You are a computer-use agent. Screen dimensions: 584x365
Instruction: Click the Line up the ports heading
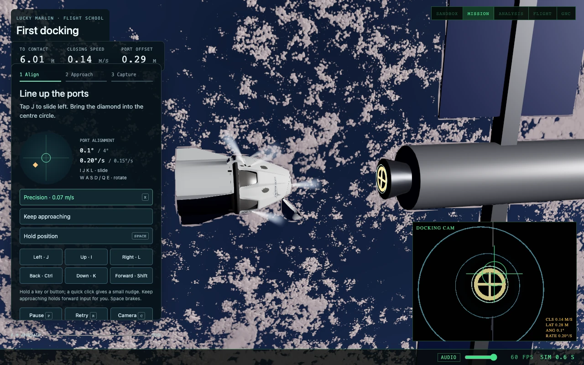point(54,94)
